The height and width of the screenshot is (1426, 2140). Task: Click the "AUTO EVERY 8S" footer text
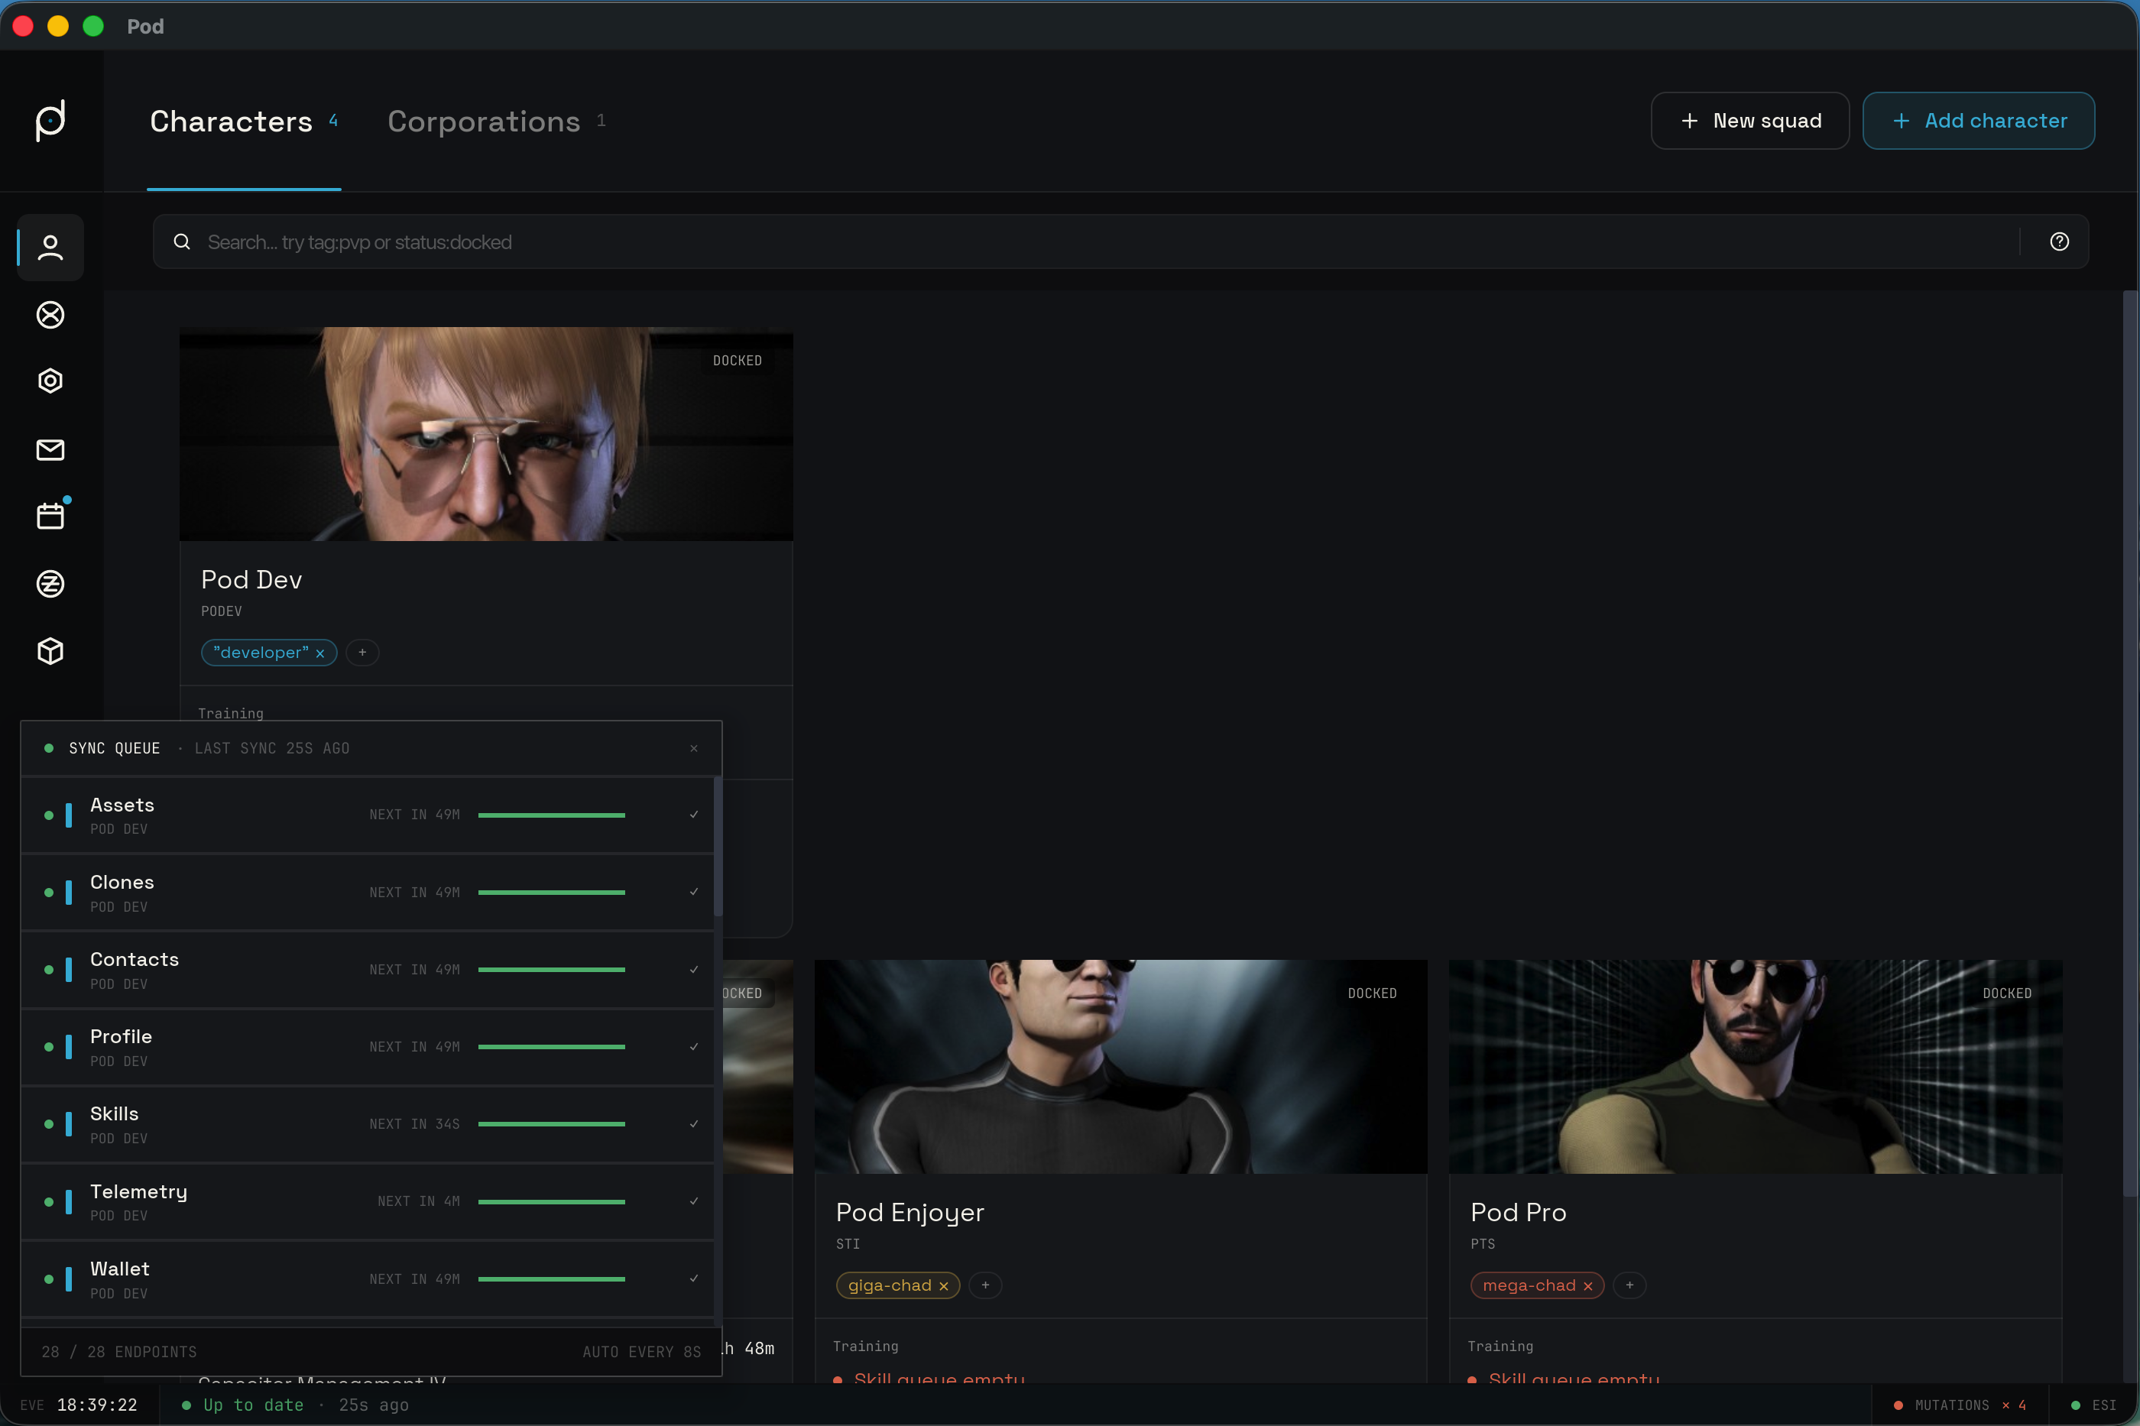coord(642,1353)
